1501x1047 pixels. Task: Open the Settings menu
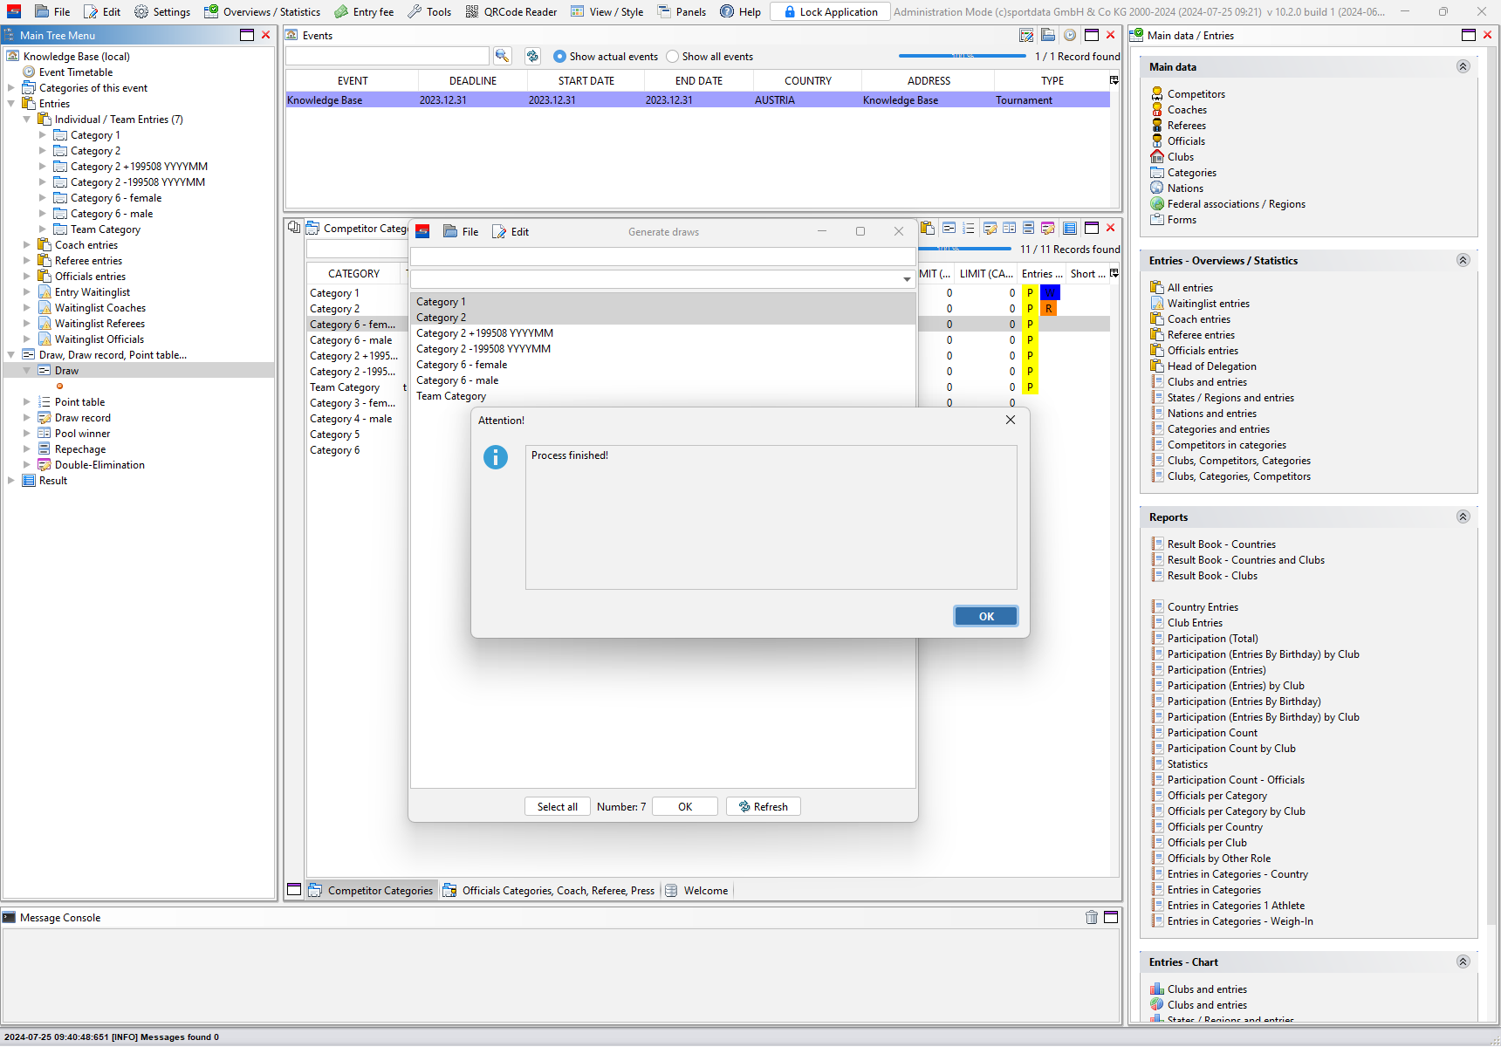(x=162, y=11)
